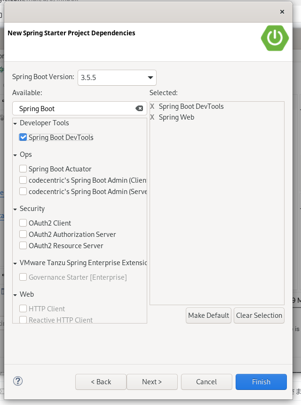Collapse the Security category
The image size is (301, 405).
(x=15, y=210)
